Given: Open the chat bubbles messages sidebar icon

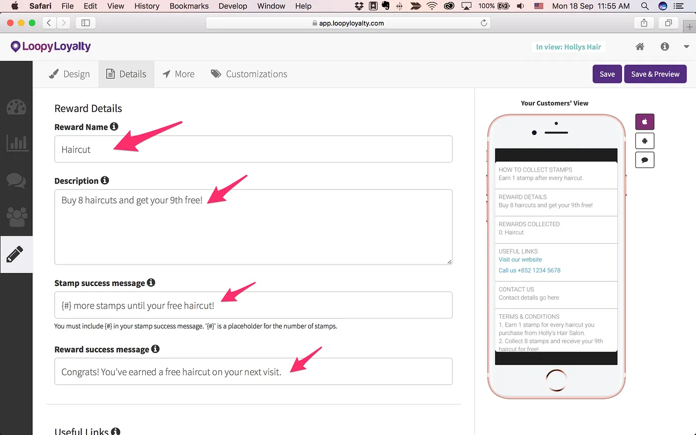Looking at the screenshot, I should point(16,180).
